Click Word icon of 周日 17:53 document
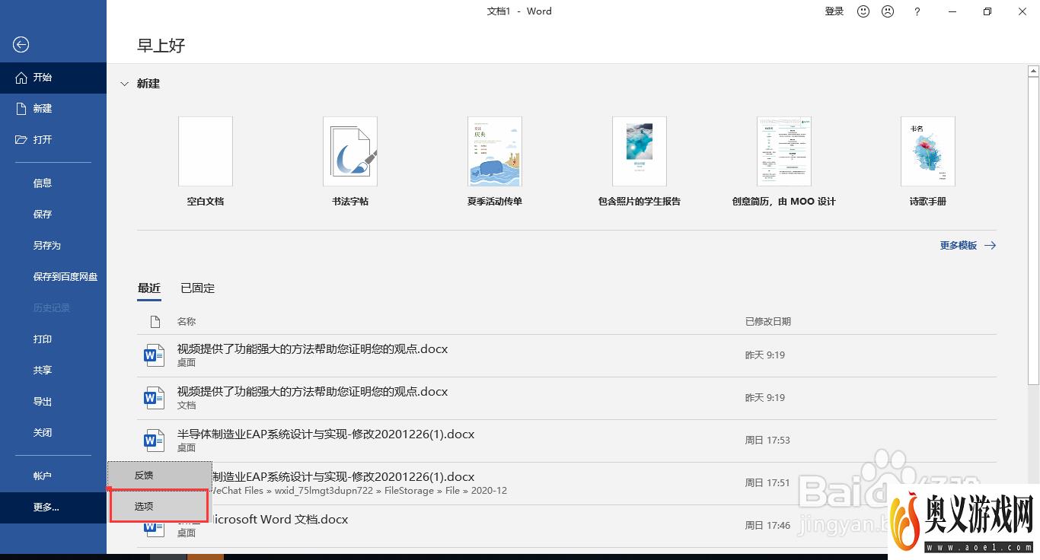1040x560 pixels. (x=155, y=441)
